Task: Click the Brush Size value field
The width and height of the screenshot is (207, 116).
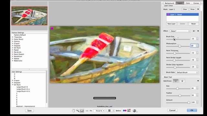Action: pyautogui.click(x=193, y=39)
